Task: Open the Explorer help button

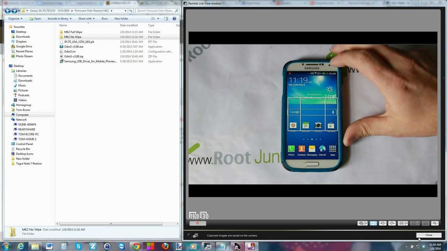Action: coord(174,18)
